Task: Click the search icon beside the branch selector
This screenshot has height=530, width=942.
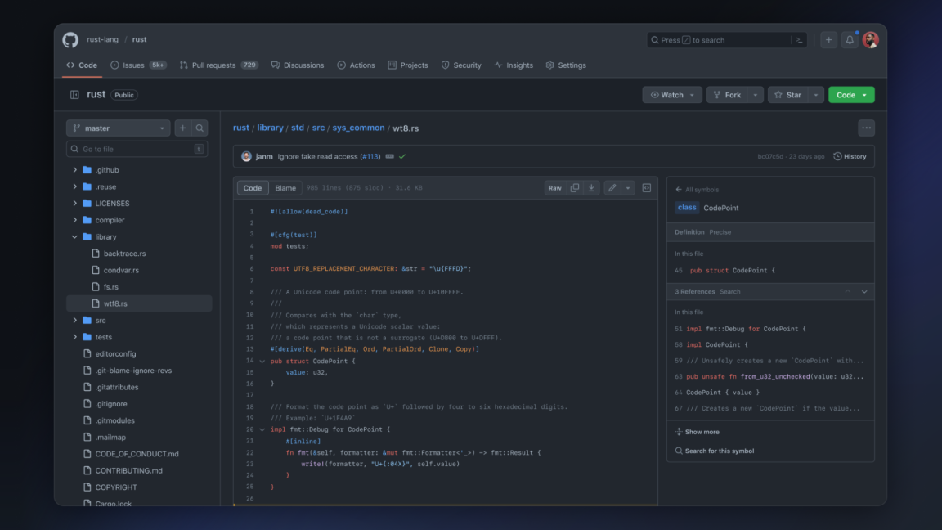Action: point(199,128)
